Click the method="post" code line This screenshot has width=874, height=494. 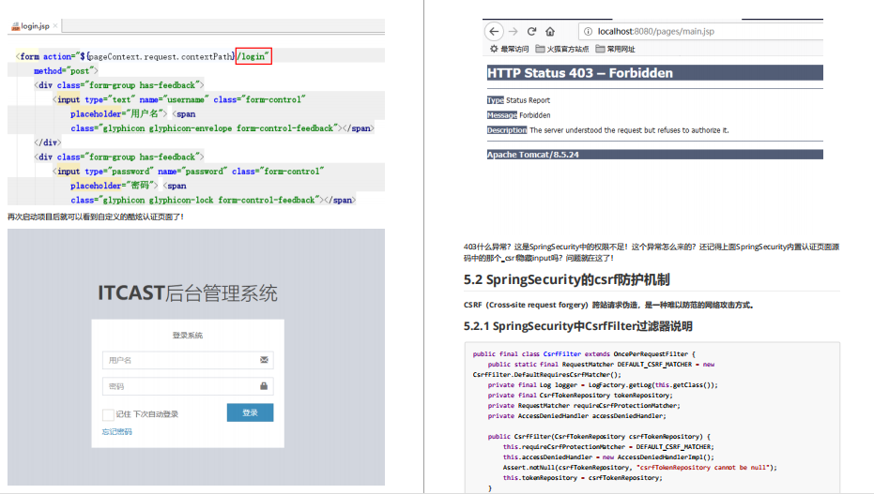(66, 70)
